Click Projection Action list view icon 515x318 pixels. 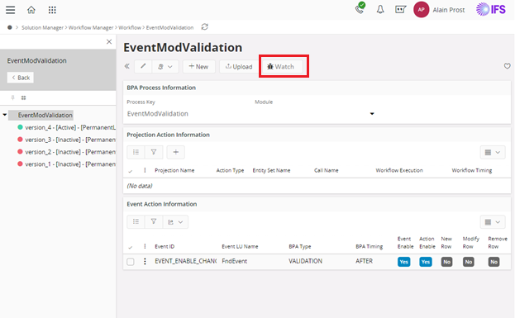[x=136, y=152]
